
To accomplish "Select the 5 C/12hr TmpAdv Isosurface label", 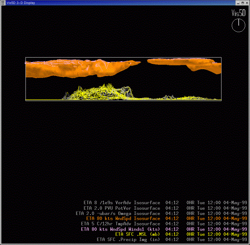I will tap(120, 224).
